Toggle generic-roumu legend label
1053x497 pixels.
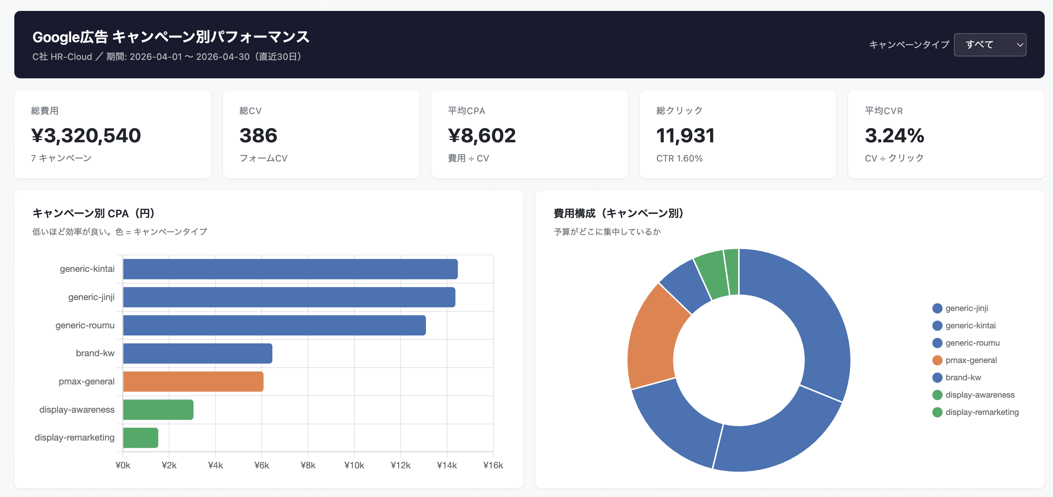pyautogui.click(x=972, y=343)
